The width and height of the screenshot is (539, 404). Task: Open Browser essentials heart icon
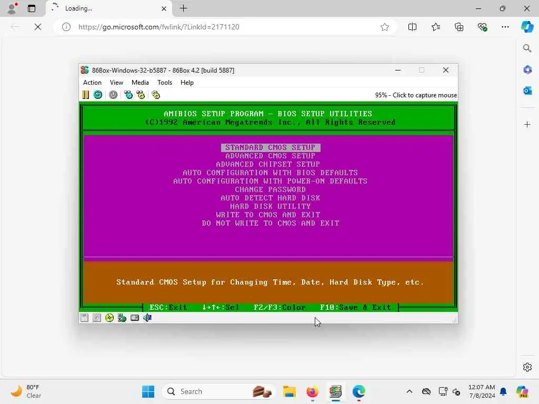(482, 27)
